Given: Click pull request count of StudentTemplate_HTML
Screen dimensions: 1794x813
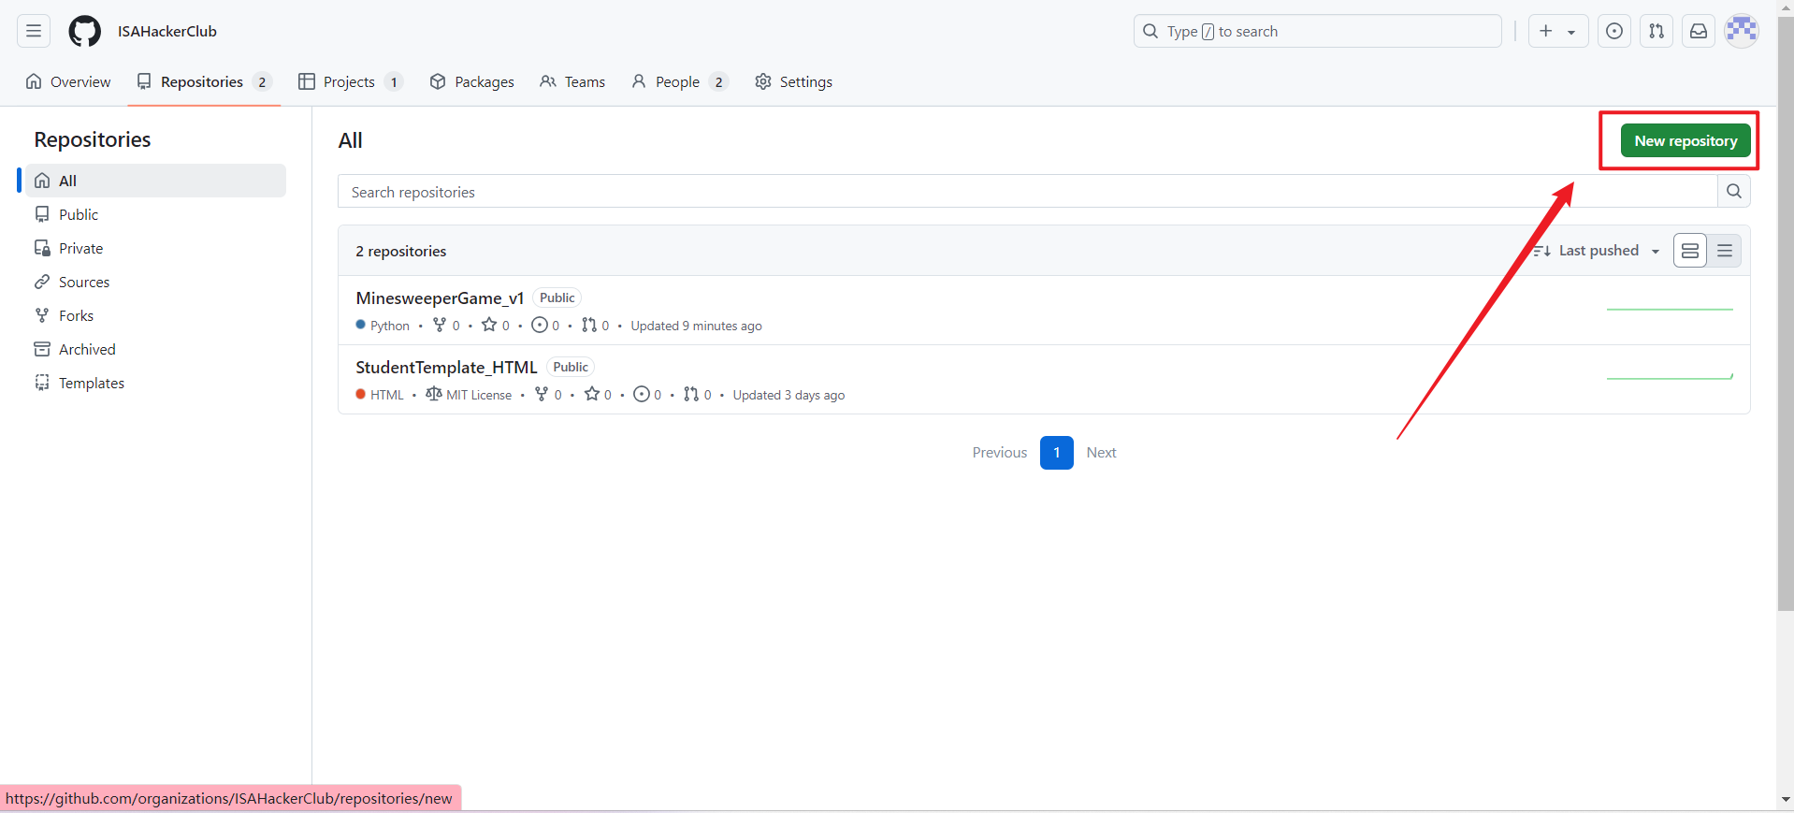Looking at the screenshot, I should [x=698, y=395].
